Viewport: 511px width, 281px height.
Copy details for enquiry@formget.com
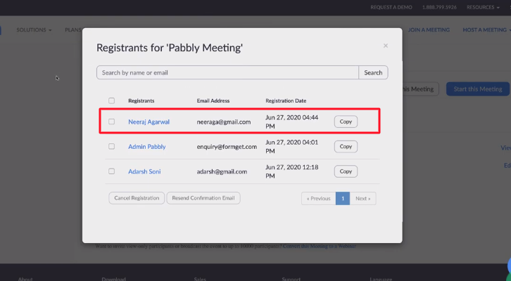(346, 147)
